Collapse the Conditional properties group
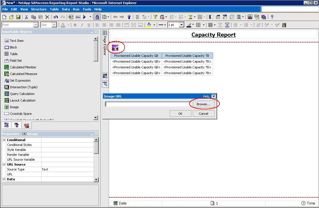Viewport: 319px width, 208px height. pos(4,140)
